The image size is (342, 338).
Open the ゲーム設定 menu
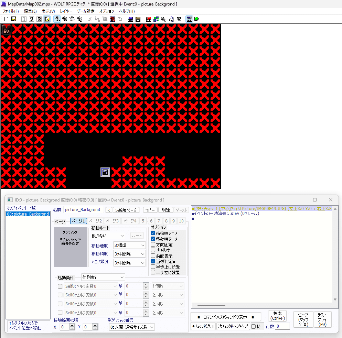click(85, 11)
